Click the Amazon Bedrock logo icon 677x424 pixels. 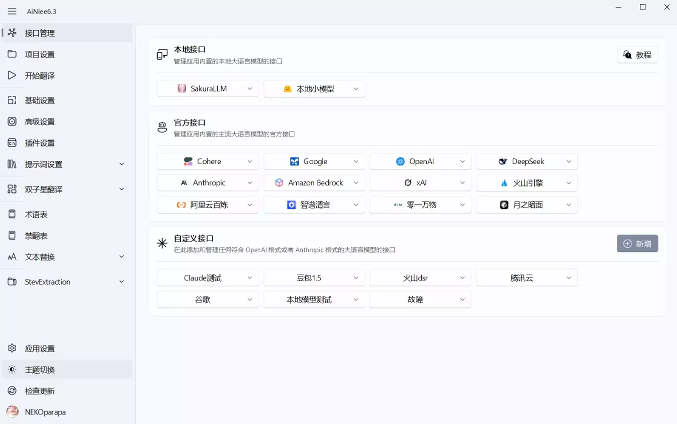[279, 183]
